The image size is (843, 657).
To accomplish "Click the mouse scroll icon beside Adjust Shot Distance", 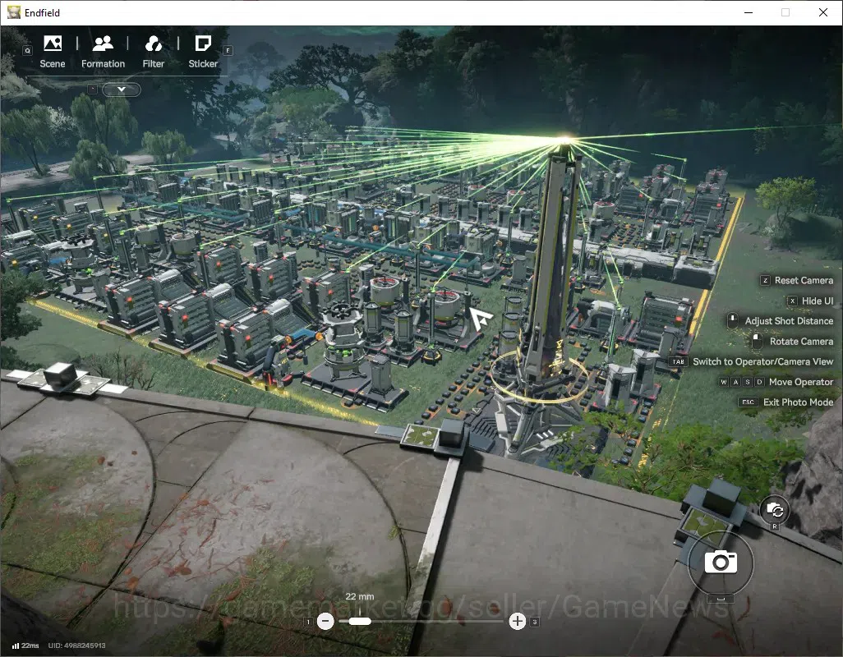I will [x=732, y=321].
